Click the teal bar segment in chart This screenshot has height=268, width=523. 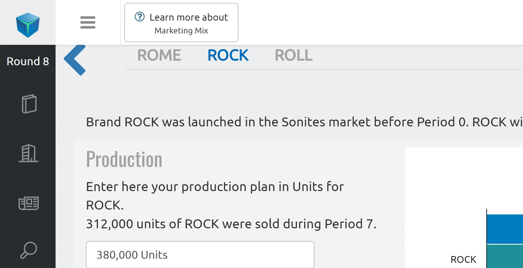[x=505, y=256]
